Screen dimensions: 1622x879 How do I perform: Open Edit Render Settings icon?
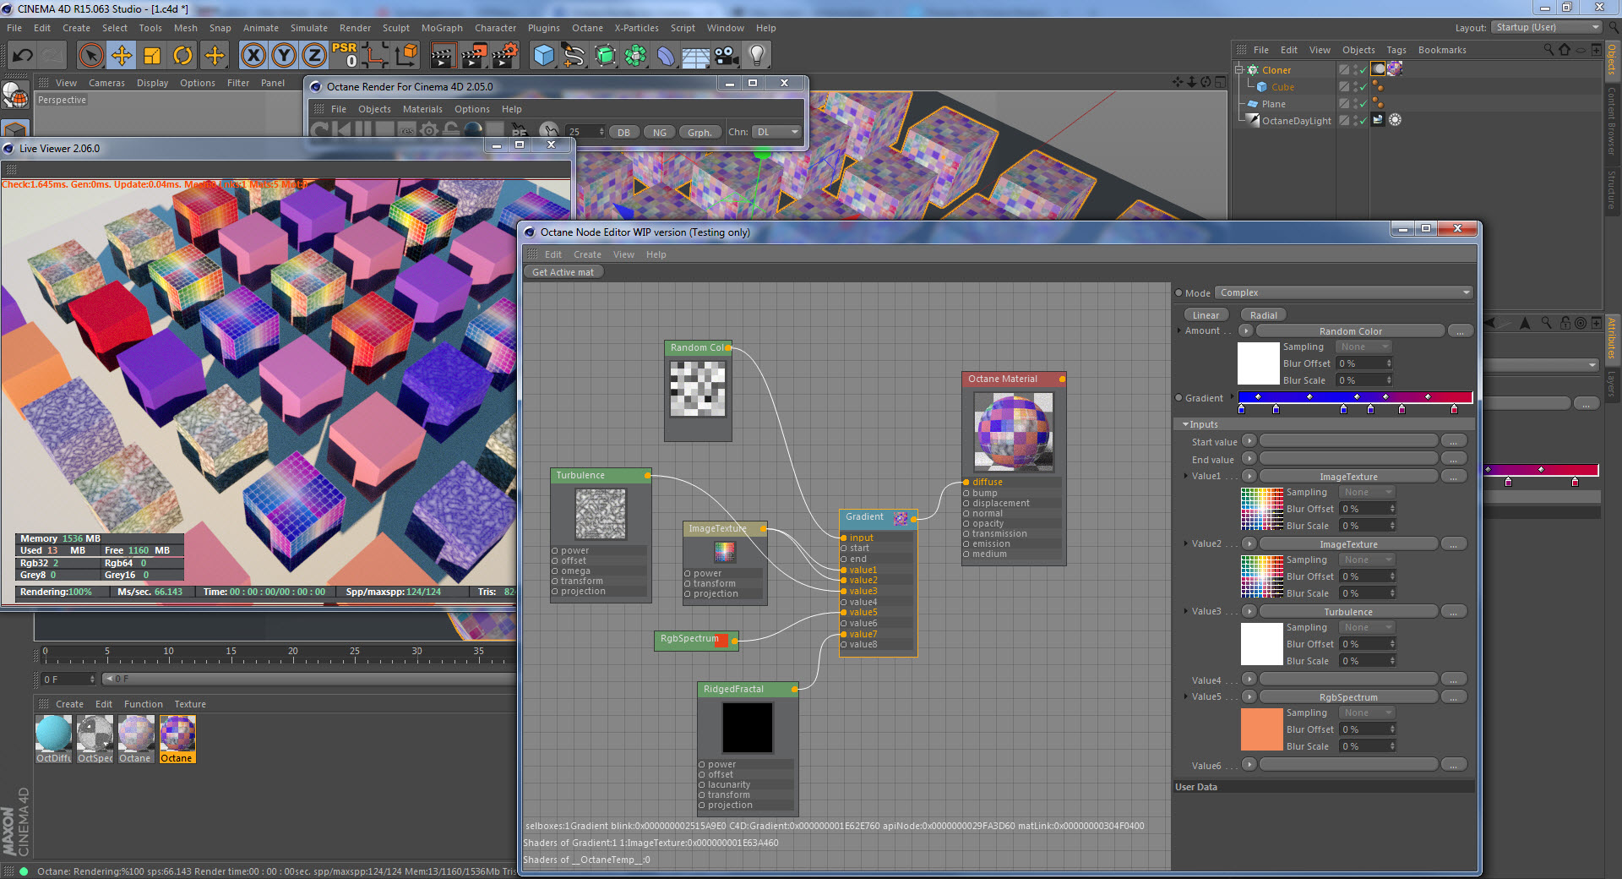(x=505, y=56)
